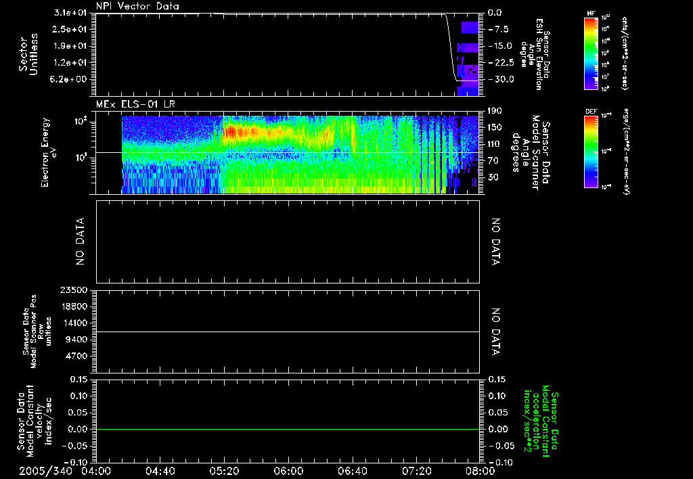
Task: Click the 110 scanner angle value
Action: [x=495, y=144]
